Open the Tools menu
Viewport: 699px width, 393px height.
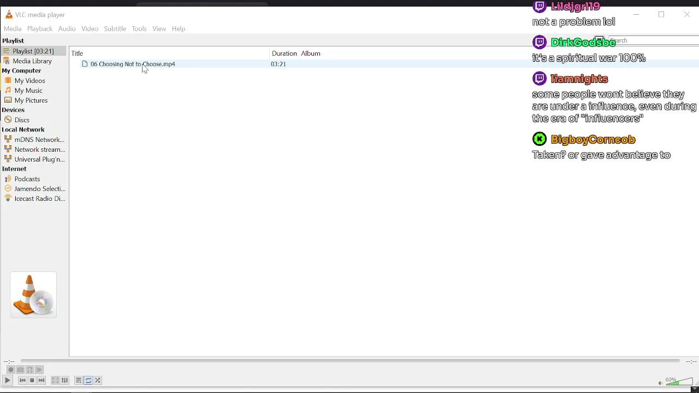(139, 28)
